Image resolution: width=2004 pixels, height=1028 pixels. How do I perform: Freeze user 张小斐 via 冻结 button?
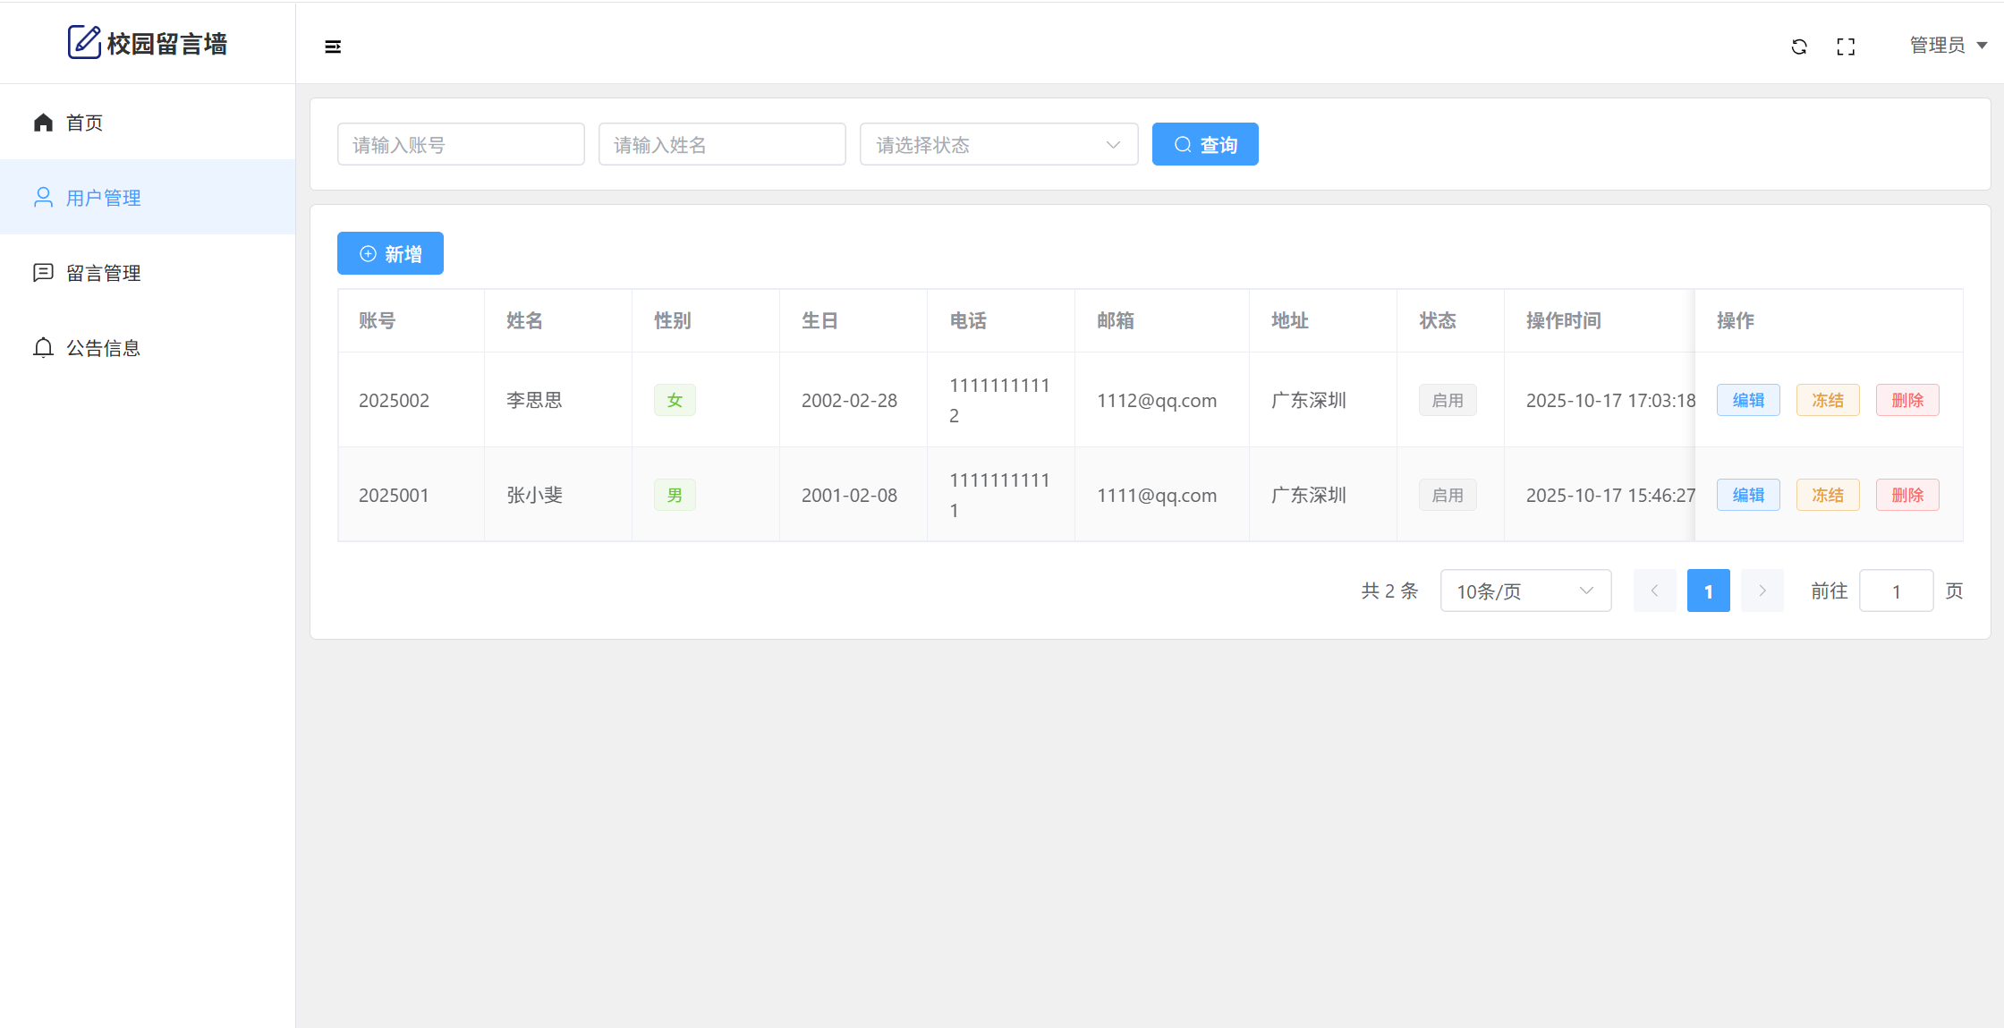click(x=1828, y=495)
